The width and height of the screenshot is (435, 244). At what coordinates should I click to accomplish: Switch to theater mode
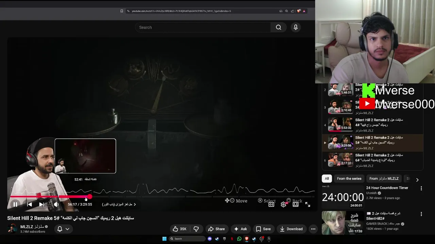pyautogui.click(x=296, y=204)
